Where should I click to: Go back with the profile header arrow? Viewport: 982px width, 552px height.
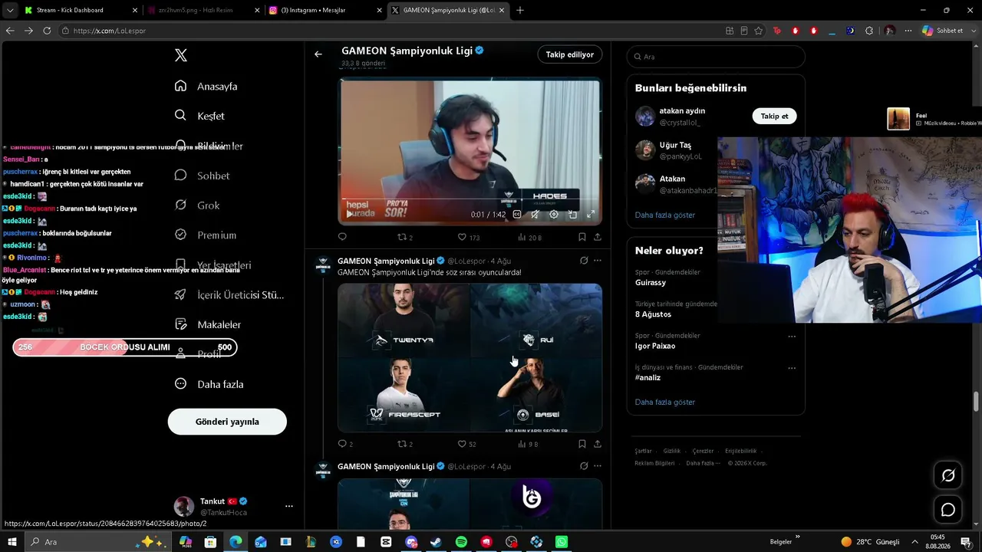[x=318, y=54]
